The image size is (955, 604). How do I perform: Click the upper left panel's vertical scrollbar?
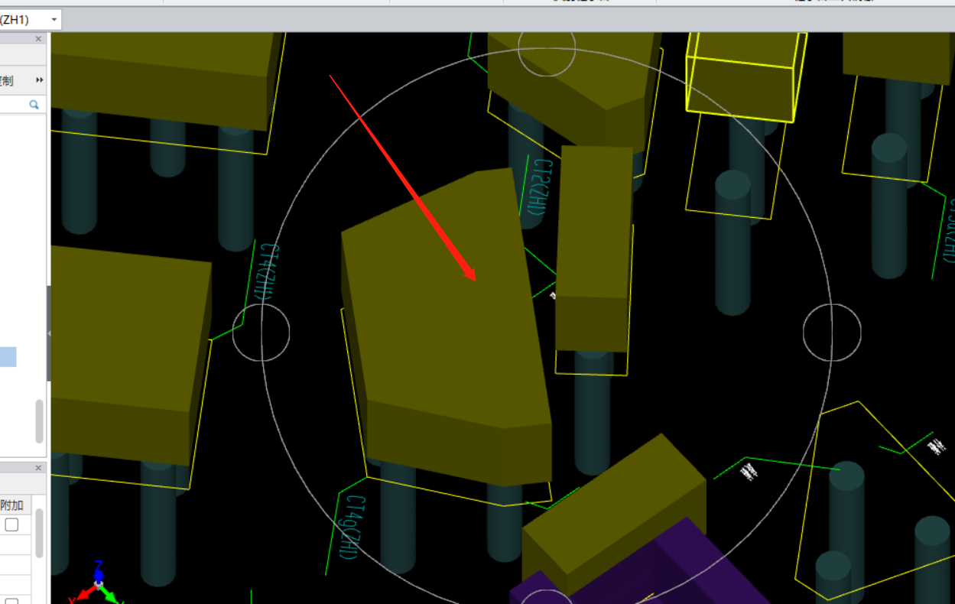tap(40, 421)
